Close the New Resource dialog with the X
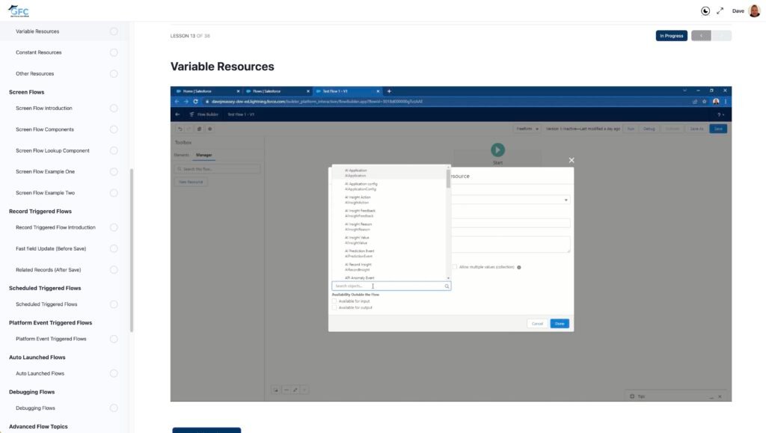The height and width of the screenshot is (433, 766). pyautogui.click(x=572, y=160)
